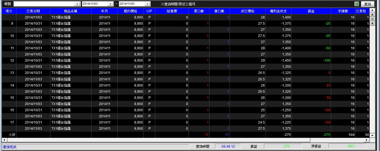Click the 結算價 column header
The height and width of the screenshot is (151, 380).
click(172, 11)
